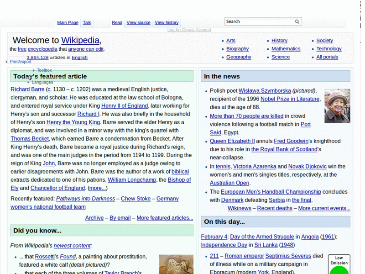The height and width of the screenshot is (274, 365).
Task: Click the 'newest content' link
Action: tap(72, 246)
